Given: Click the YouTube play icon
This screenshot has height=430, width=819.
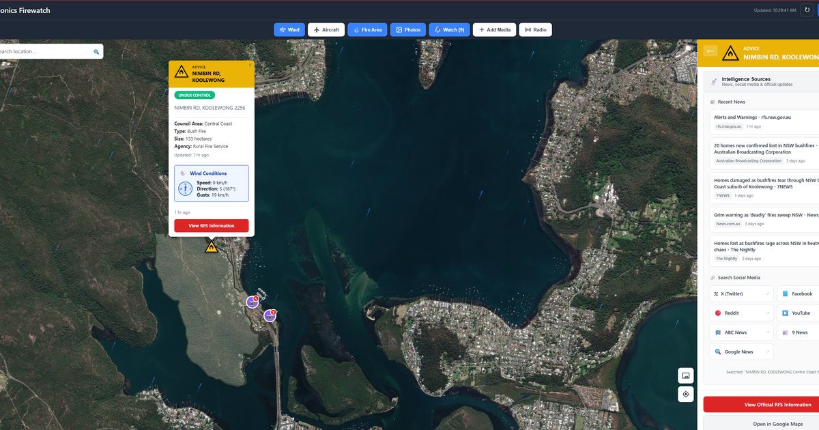Looking at the screenshot, I should tap(786, 313).
